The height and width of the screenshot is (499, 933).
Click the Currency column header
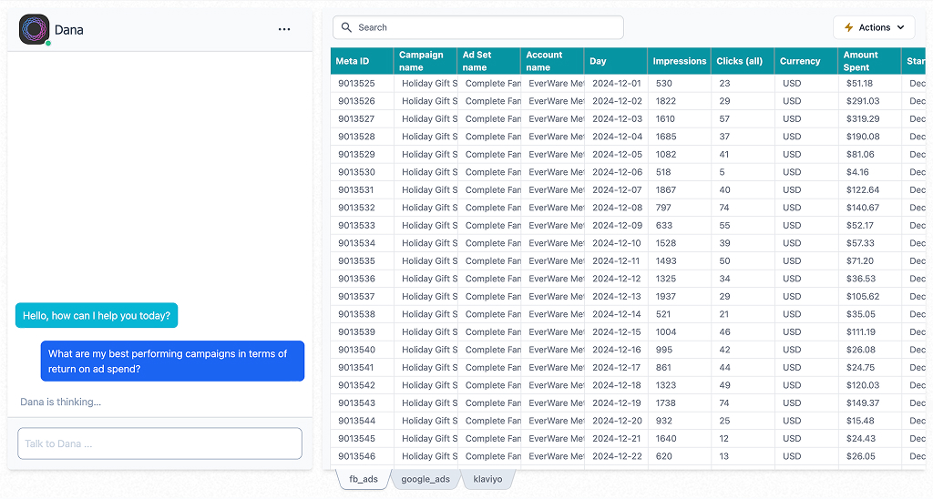806,61
